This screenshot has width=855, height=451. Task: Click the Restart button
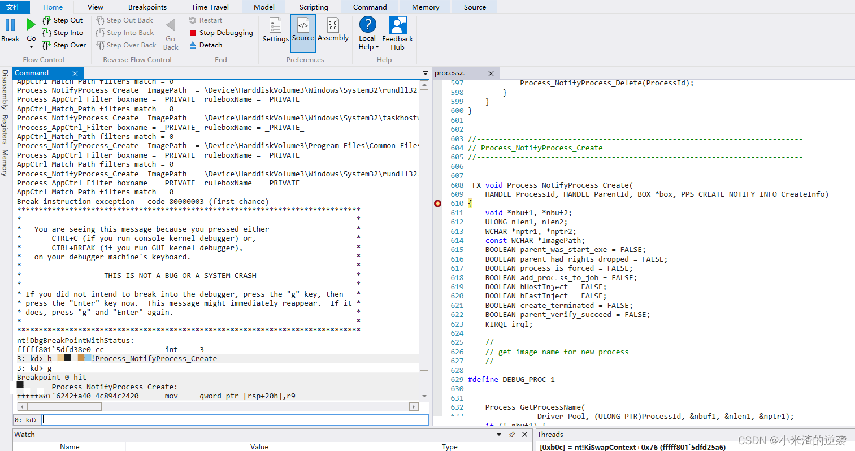tap(206, 20)
